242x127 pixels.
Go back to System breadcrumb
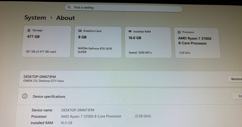click(35, 18)
